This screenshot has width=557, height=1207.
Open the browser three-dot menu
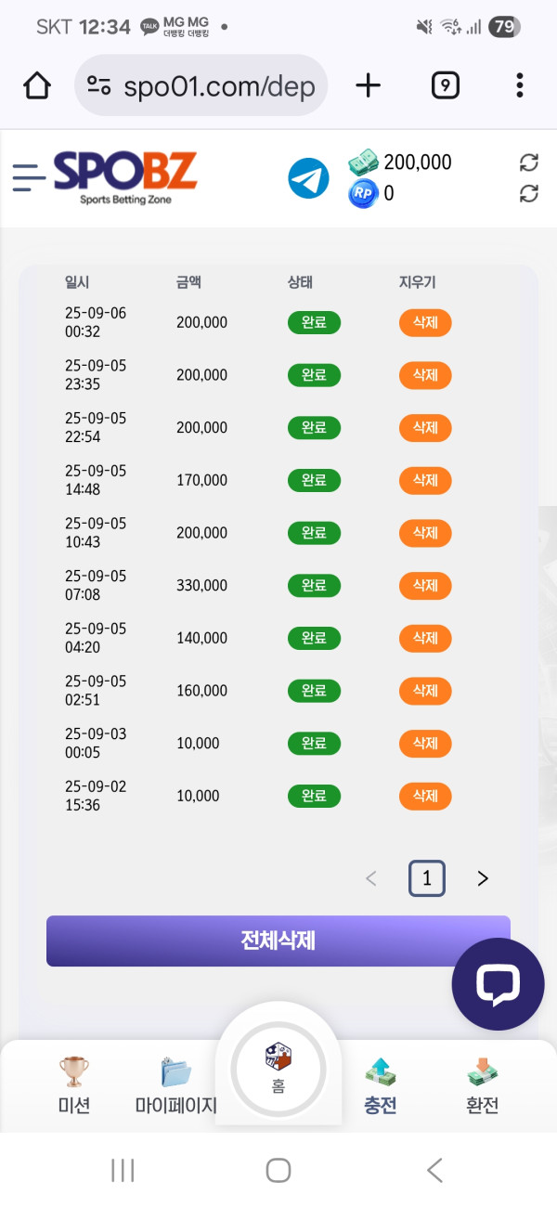pyautogui.click(x=519, y=86)
